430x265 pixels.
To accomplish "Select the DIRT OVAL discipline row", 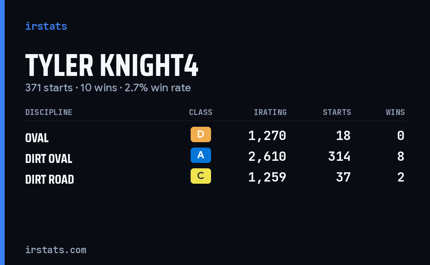I will [215, 157].
